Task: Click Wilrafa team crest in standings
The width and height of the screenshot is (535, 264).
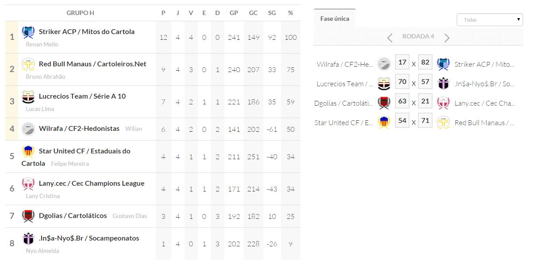Action: [x=28, y=129]
